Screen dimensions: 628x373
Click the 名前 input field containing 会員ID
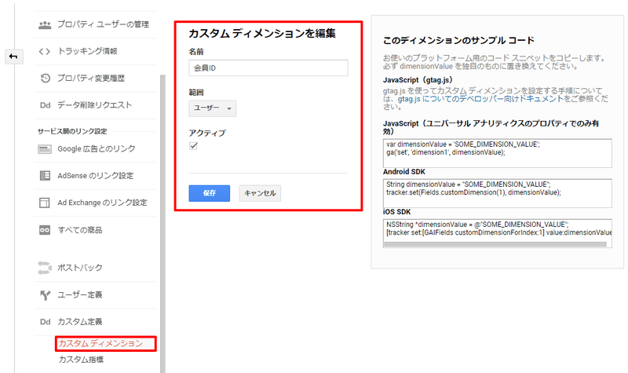point(268,68)
